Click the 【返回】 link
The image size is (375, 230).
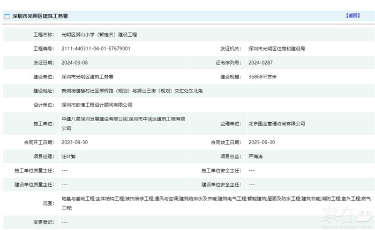point(352,15)
